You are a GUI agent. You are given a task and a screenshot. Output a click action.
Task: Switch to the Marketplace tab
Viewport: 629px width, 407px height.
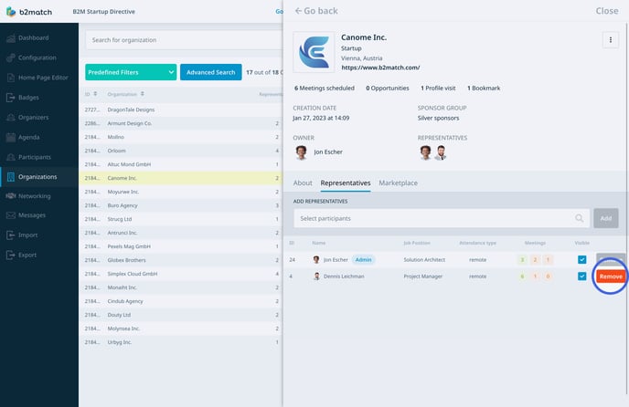tap(398, 183)
